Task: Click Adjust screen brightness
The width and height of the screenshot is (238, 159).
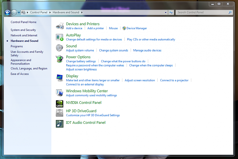Action: pyautogui.click(x=81, y=70)
